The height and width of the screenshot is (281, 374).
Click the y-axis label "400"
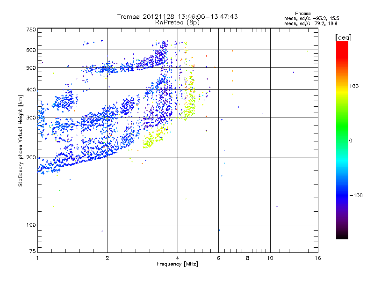pyautogui.click(x=31, y=89)
